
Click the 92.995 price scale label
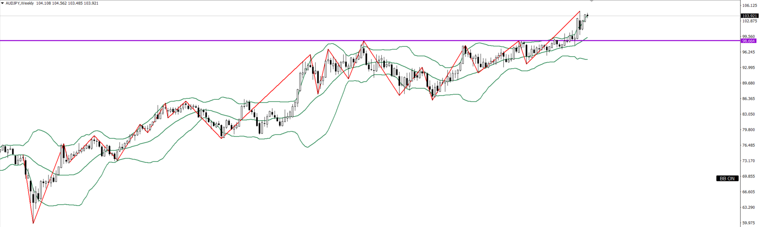pos(749,68)
